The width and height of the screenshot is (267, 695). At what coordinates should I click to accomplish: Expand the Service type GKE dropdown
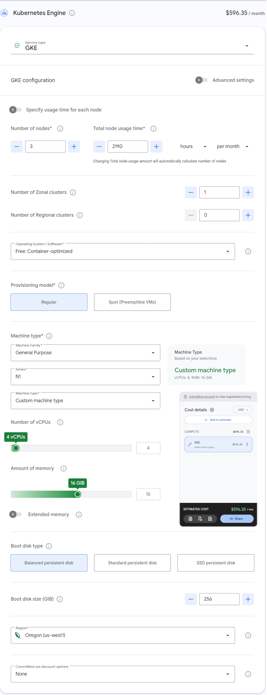132,46
